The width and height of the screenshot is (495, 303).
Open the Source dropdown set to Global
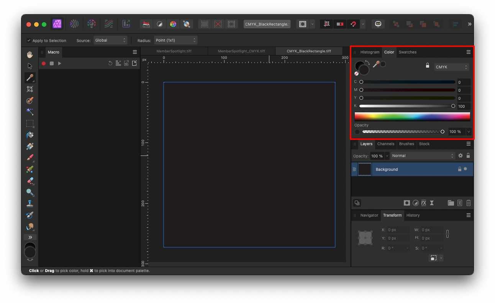pyautogui.click(x=110, y=40)
